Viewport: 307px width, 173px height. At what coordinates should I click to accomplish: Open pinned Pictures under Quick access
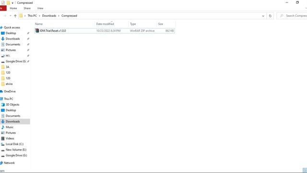(11, 50)
